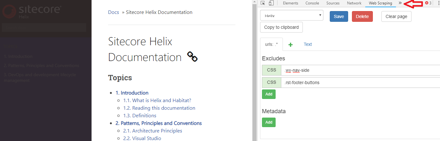Click the blue Save button
440x141 pixels.
pyautogui.click(x=339, y=16)
